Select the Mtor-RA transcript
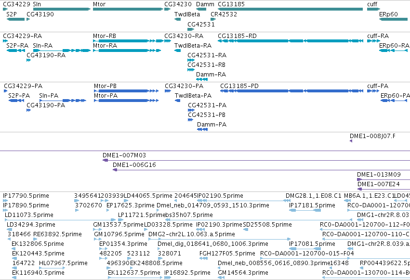The image size is (410, 280). [127, 51]
